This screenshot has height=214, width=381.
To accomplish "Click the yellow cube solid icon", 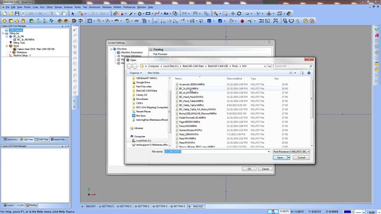I will [x=11, y=21].
